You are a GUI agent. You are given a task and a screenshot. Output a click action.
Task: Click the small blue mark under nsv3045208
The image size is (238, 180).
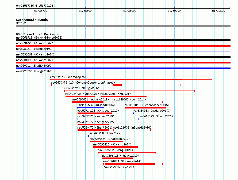(88, 136)
